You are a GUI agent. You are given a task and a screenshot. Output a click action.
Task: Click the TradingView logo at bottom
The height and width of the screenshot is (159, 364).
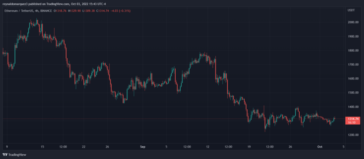click(14, 155)
